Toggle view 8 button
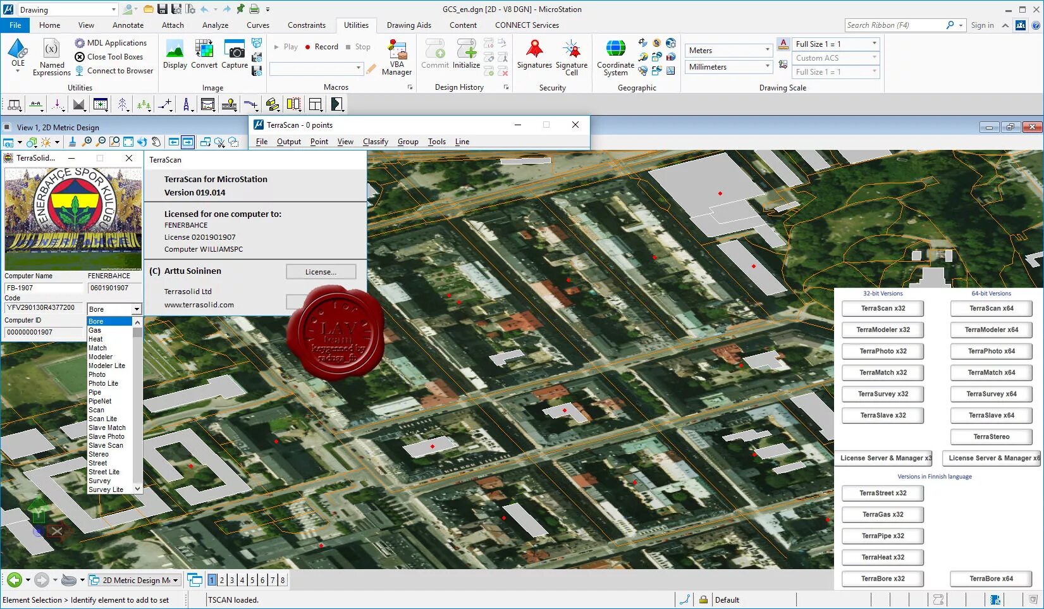The image size is (1044, 609). click(x=283, y=580)
